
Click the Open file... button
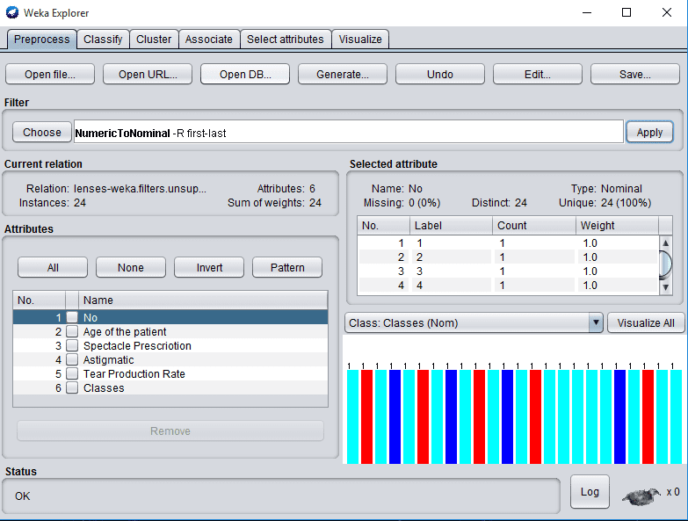(x=50, y=74)
